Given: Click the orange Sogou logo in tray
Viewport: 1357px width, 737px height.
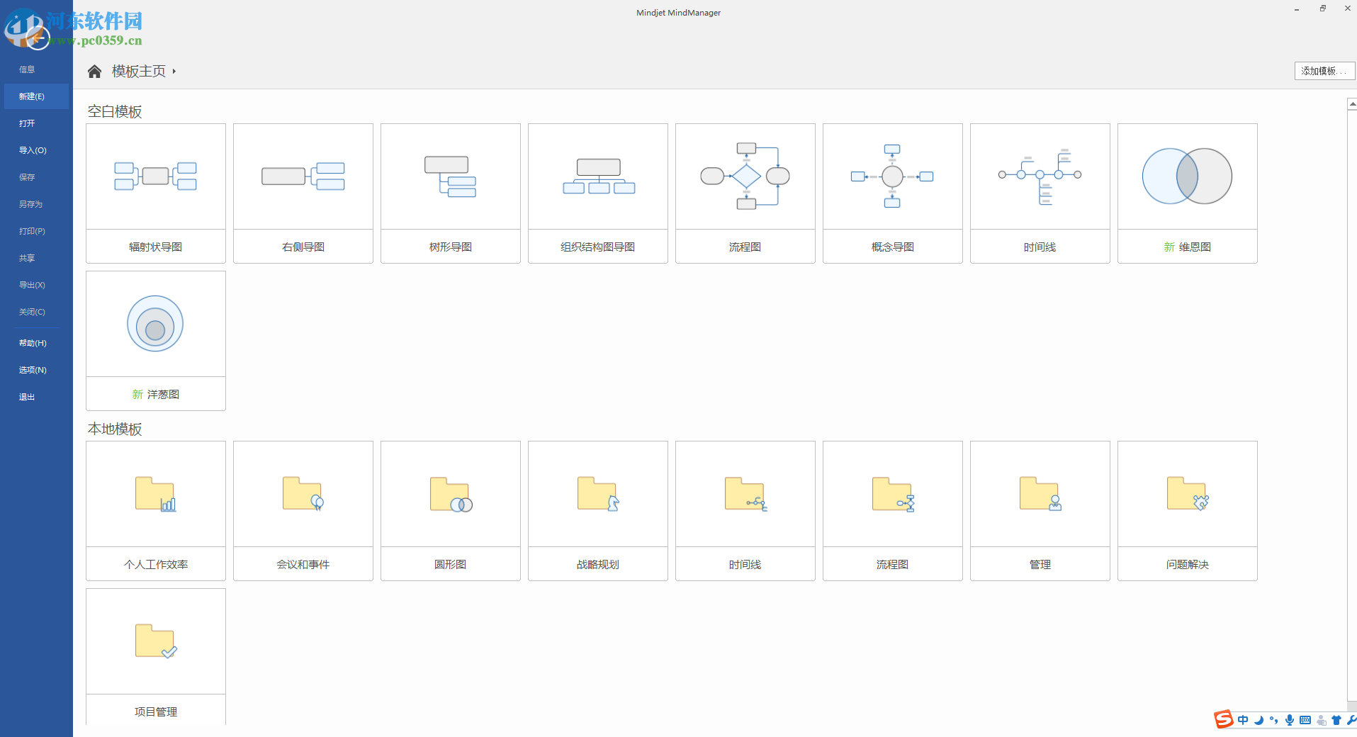Looking at the screenshot, I should click(1223, 719).
